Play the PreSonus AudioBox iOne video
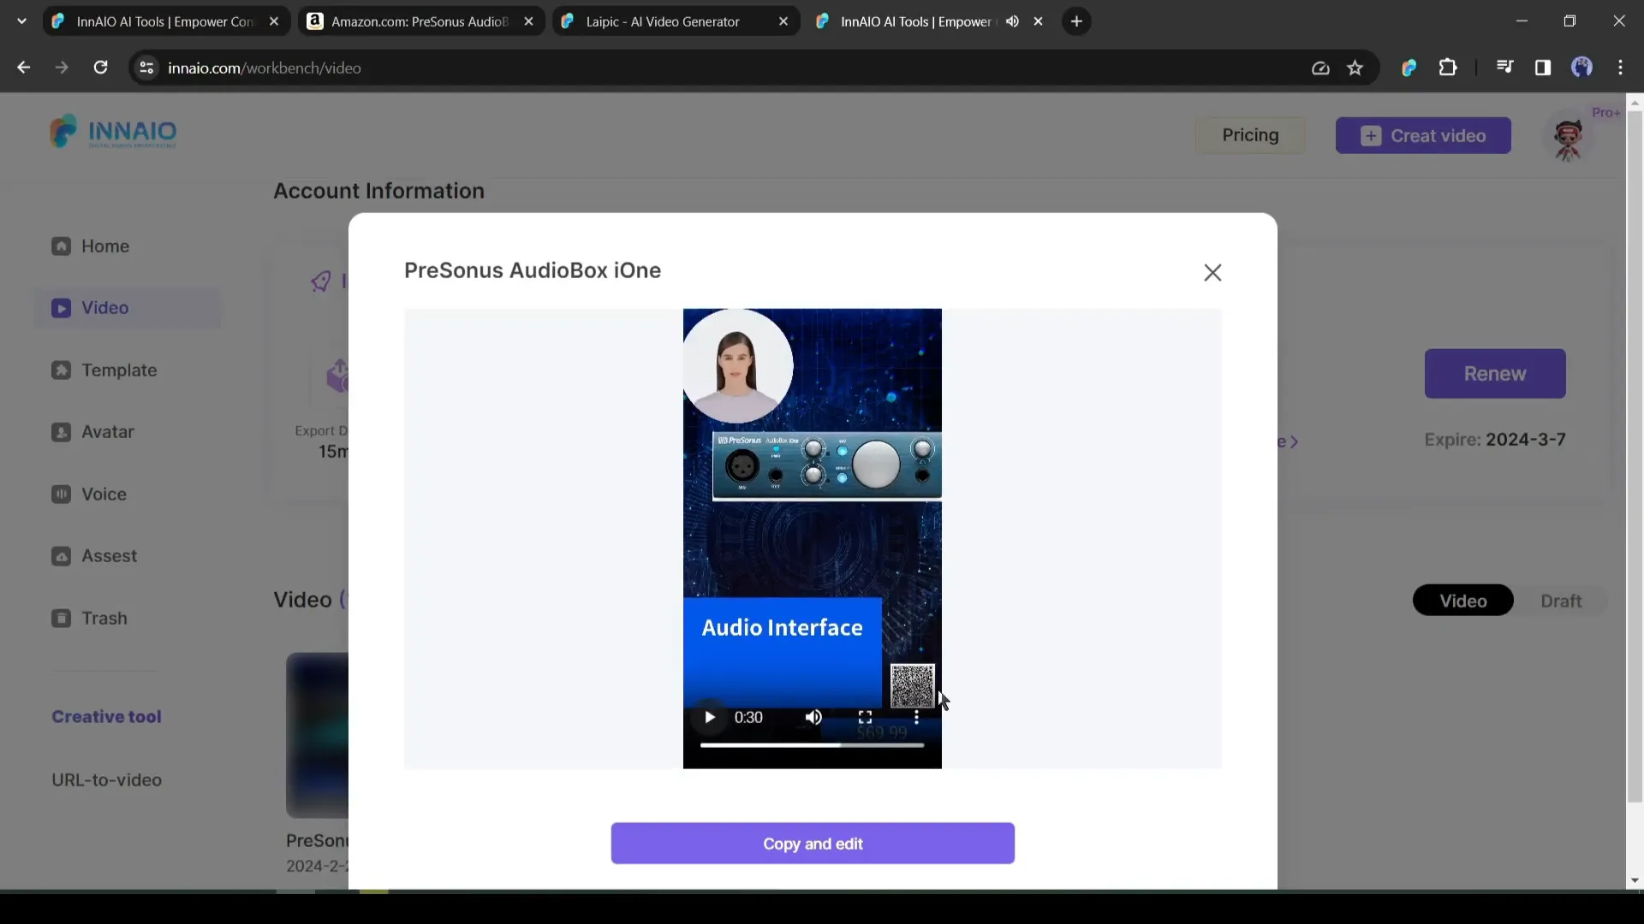Image resolution: width=1644 pixels, height=924 pixels. (709, 717)
